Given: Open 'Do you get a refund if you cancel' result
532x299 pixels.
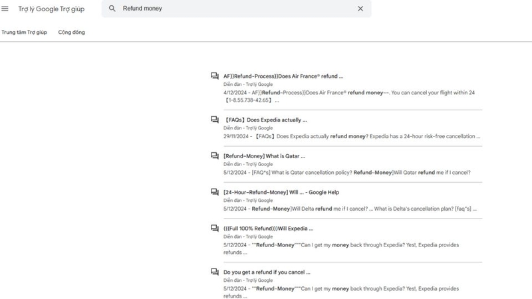Looking at the screenshot, I should point(267,272).
